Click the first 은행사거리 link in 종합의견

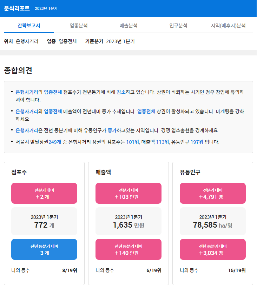pos(27,92)
